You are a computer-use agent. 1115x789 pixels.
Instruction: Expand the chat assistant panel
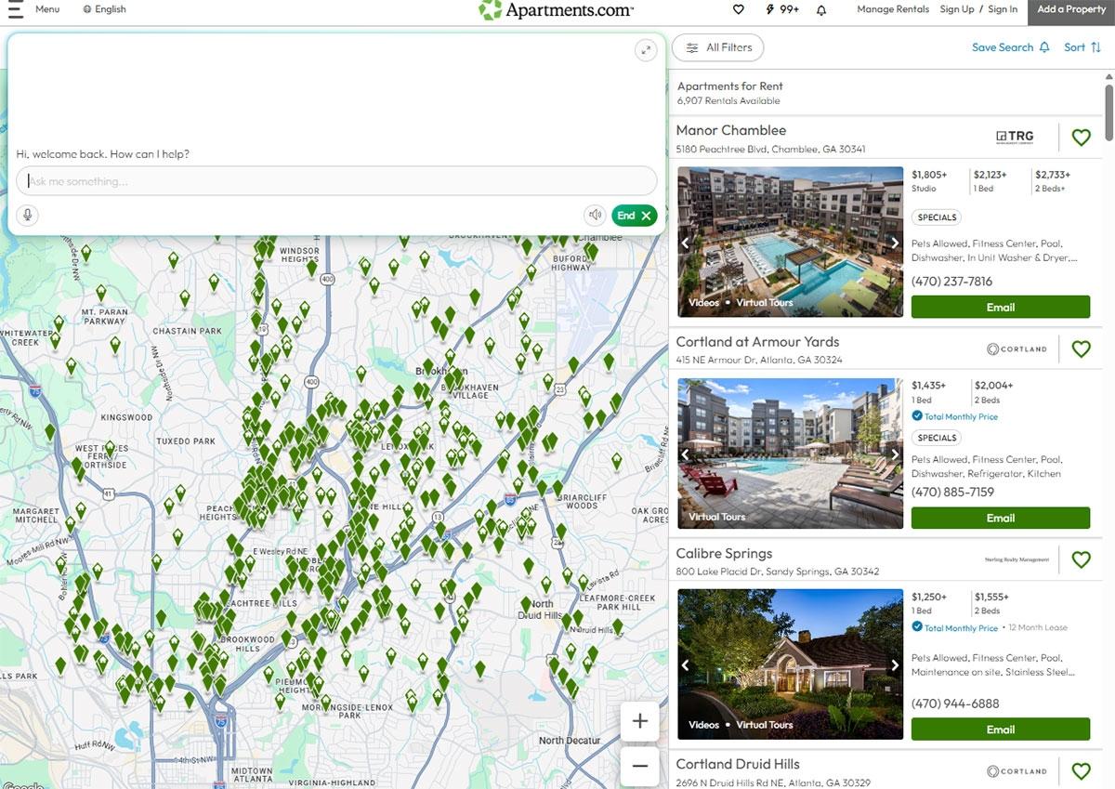(646, 50)
